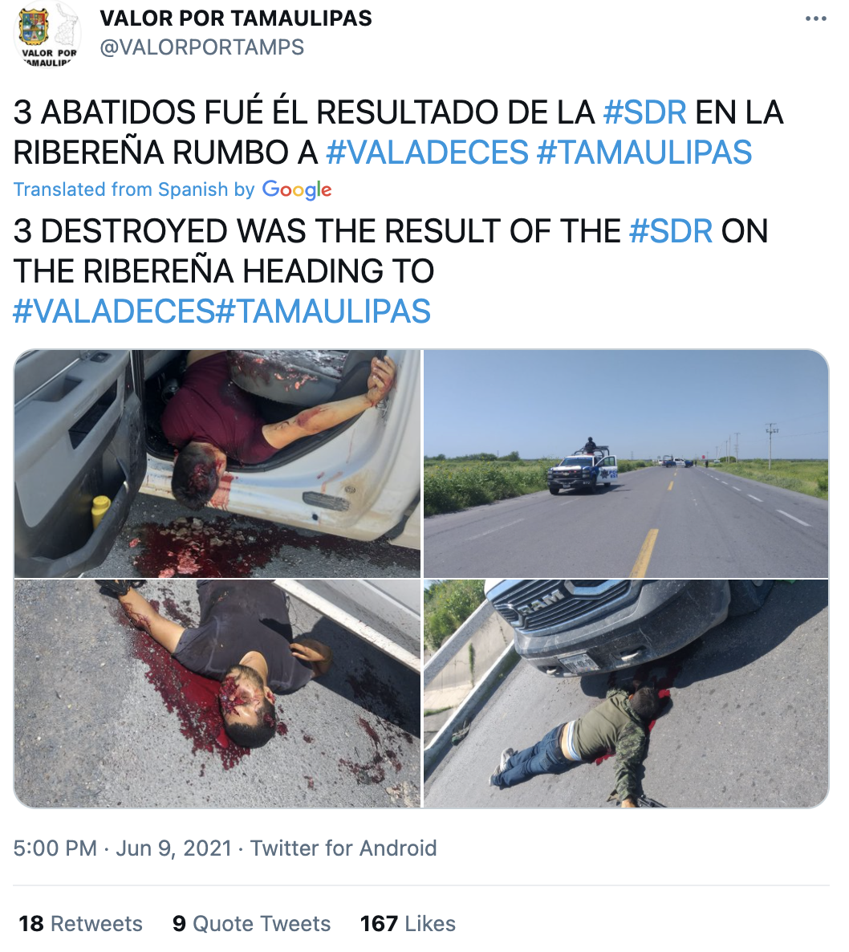849x952 pixels.
Task: Open the three-dot more options menu
Action: (815, 18)
